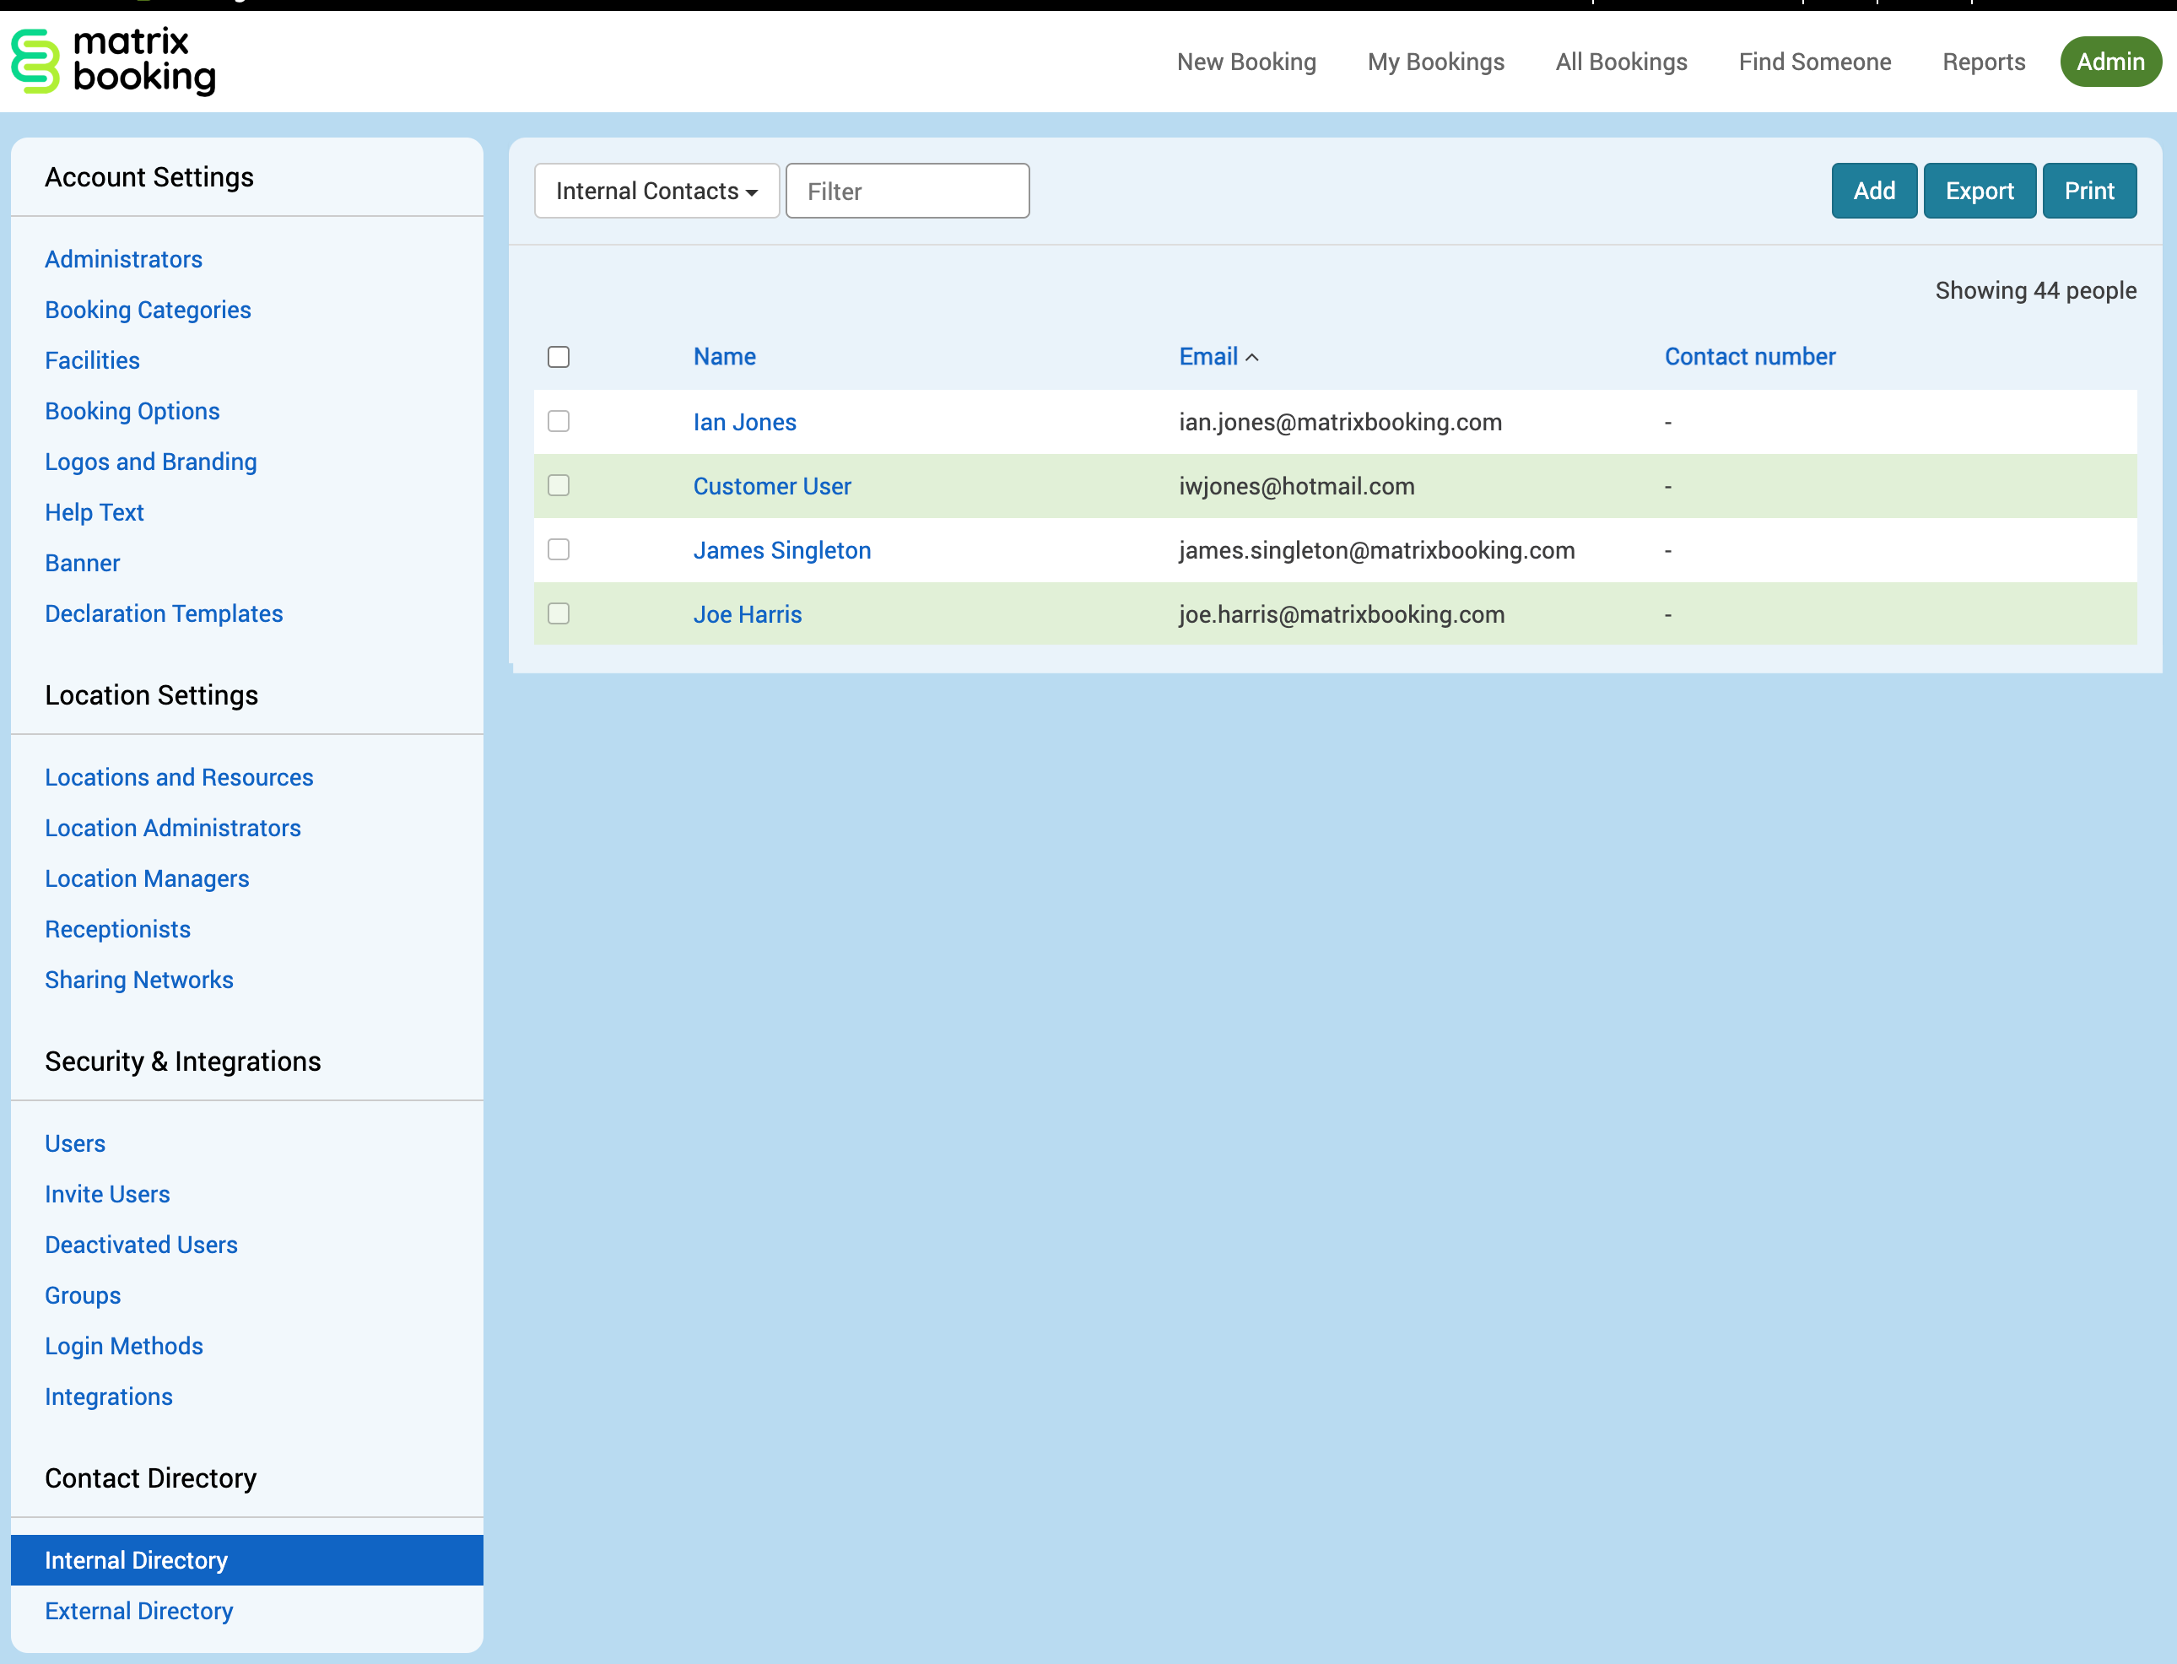Image resolution: width=2177 pixels, height=1664 pixels.
Task: Select the Joe Harris row checkbox
Action: point(559,613)
